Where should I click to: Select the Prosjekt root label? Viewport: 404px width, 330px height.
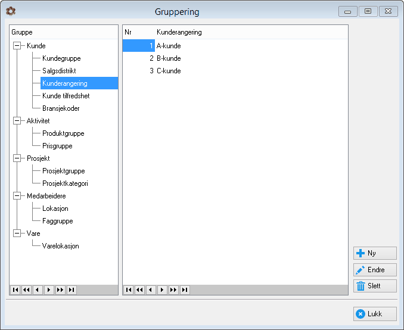click(38, 158)
